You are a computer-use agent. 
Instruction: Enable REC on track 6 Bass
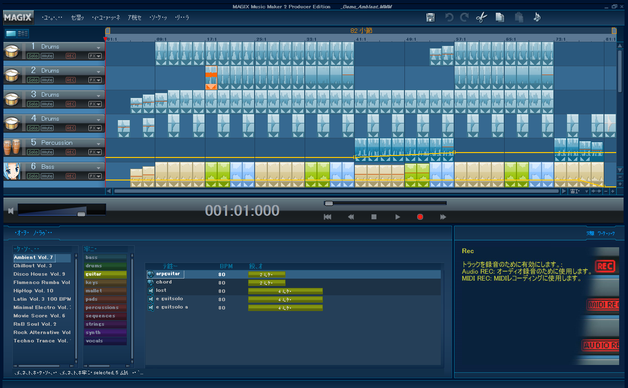71,176
